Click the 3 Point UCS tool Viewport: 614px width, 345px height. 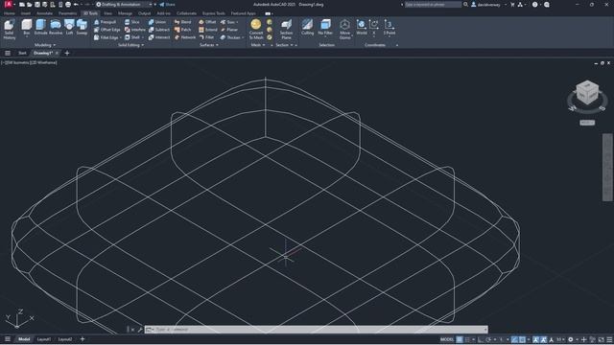tap(390, 28)
